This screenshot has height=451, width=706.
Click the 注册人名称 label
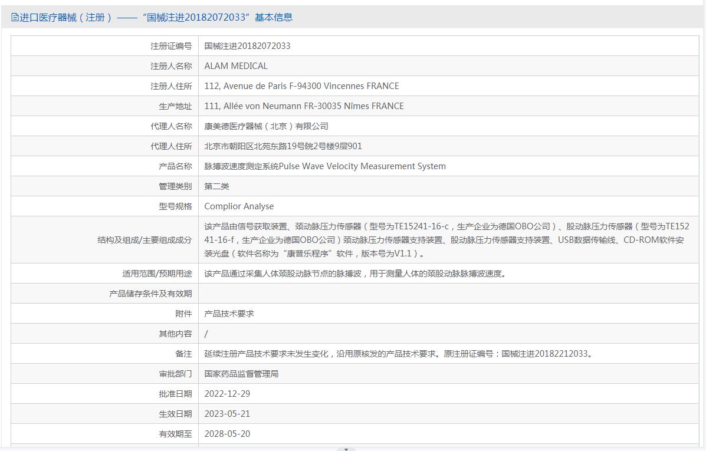(171, 66)
